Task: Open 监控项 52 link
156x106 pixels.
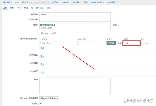Action: coord(66,2)
